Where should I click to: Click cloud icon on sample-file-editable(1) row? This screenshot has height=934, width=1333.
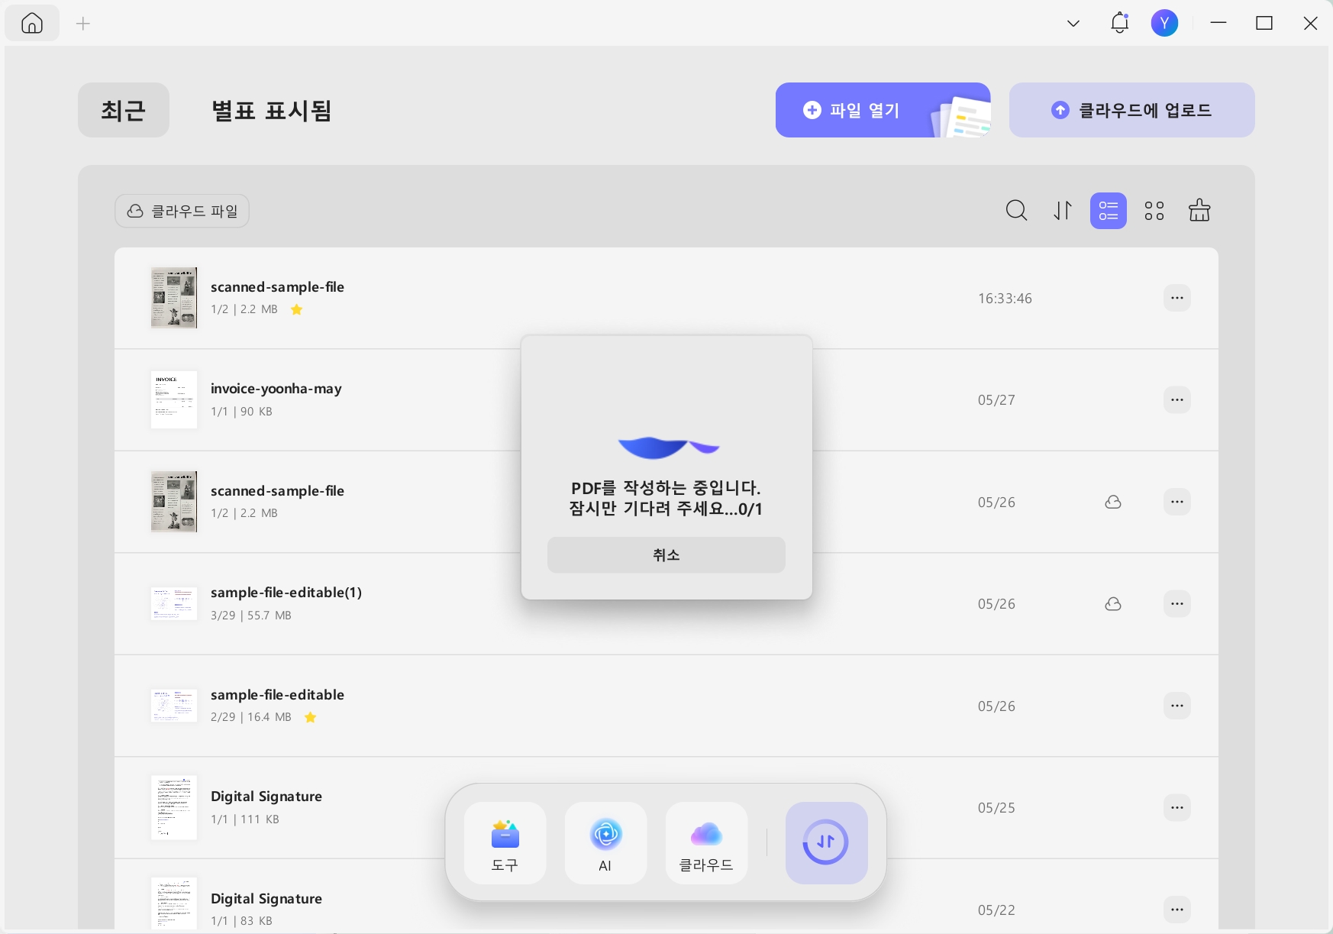tap(1113, 603)
